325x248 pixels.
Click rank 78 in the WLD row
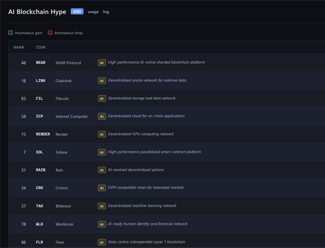point(23,225)
